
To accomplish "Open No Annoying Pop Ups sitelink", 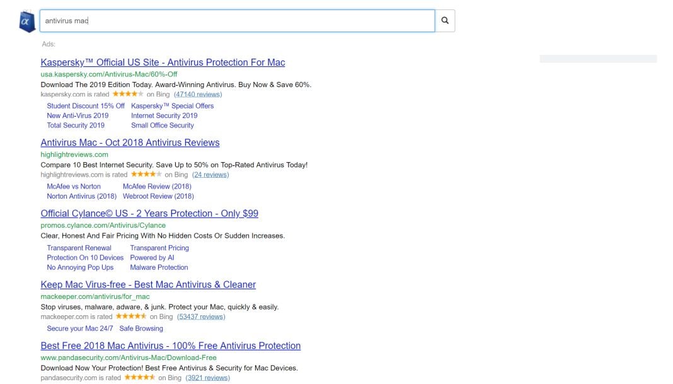I will (80, 267).
